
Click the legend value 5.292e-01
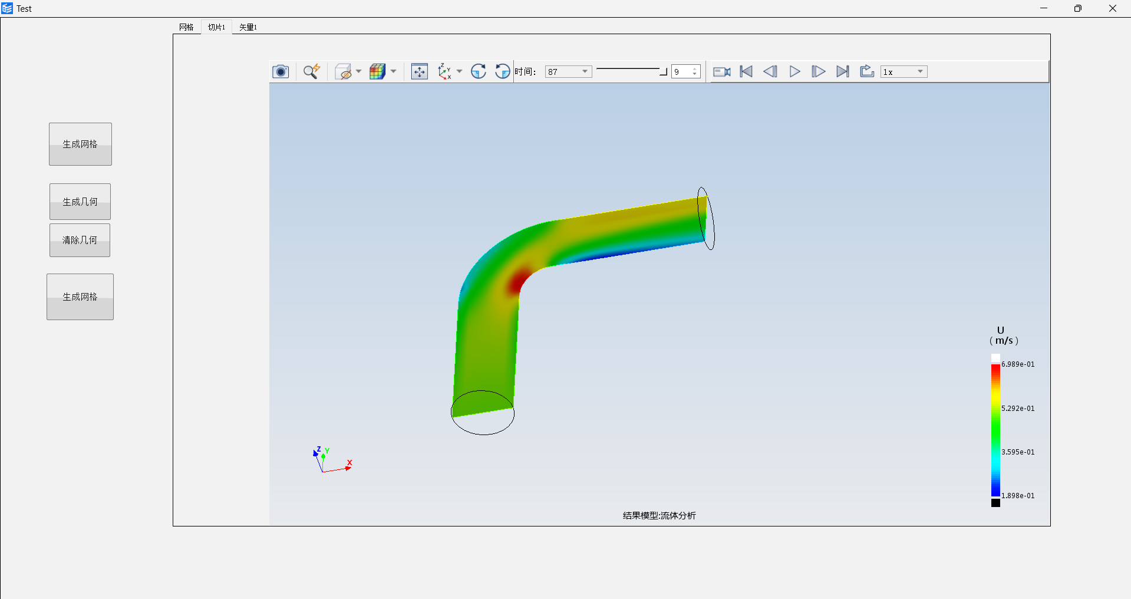(x=1018, y=408)
